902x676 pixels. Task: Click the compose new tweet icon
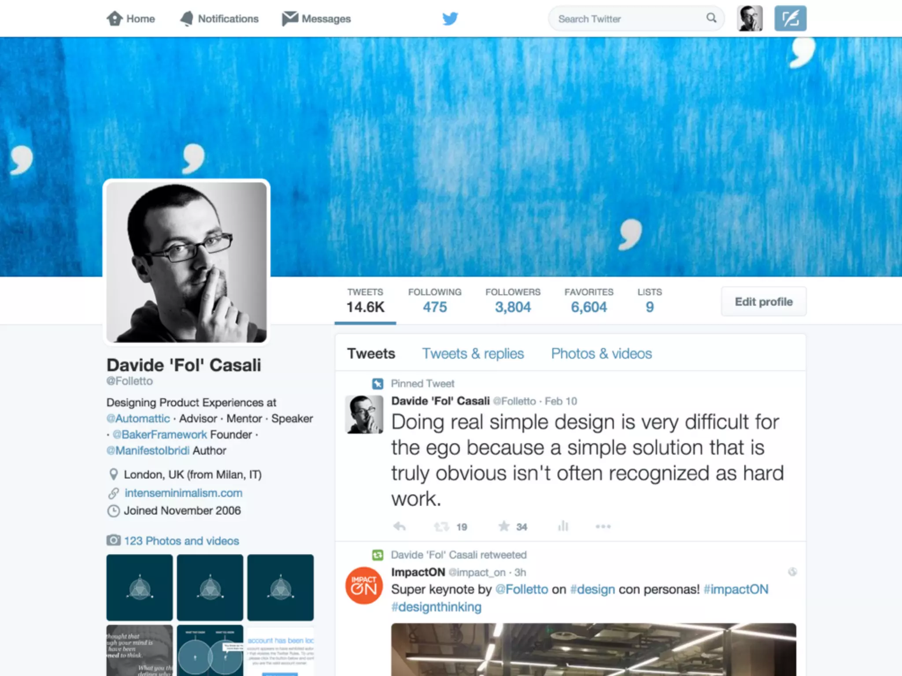pyautogui.click(x=790, y=18)
